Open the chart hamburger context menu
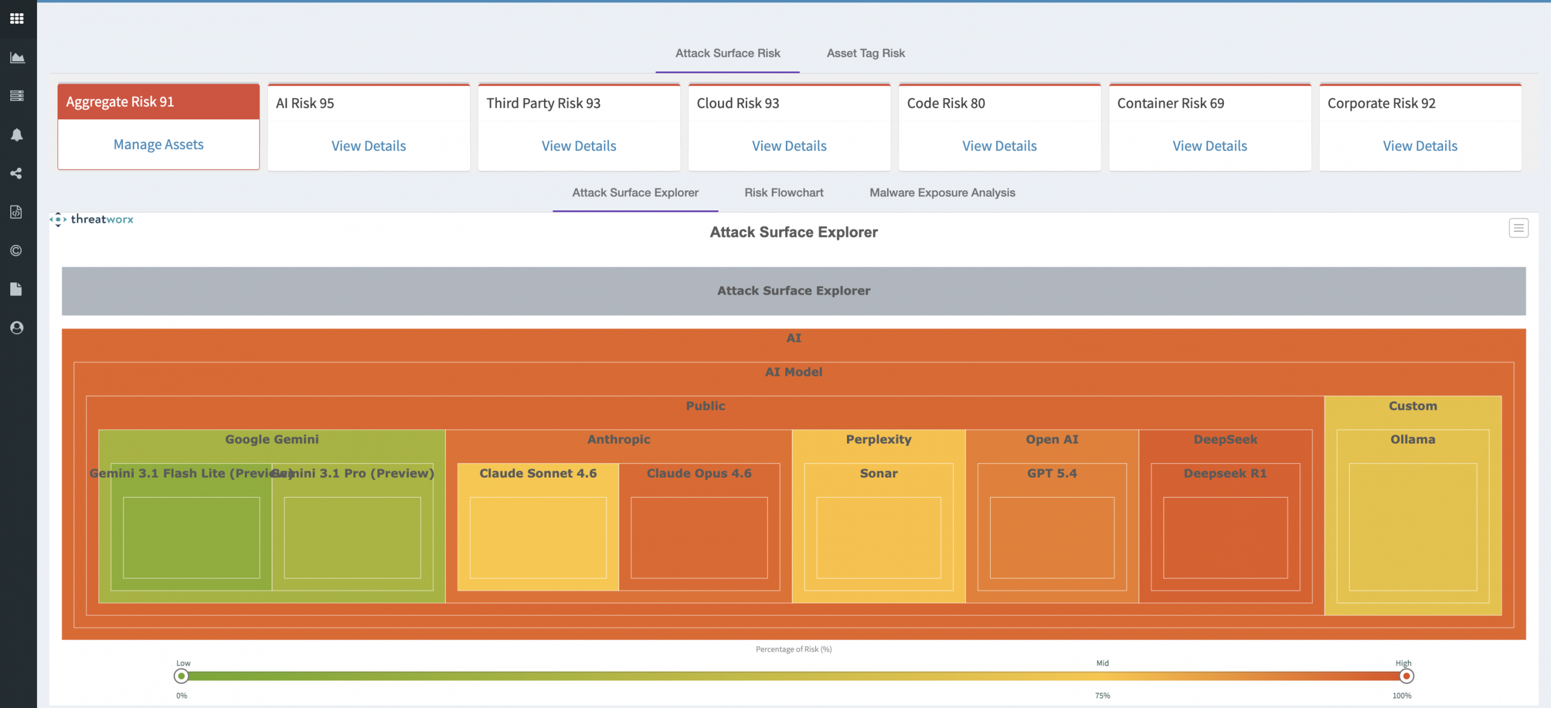Image resolution: width=1551 pixels, height=708 pixels. [x=1518, y=228]
